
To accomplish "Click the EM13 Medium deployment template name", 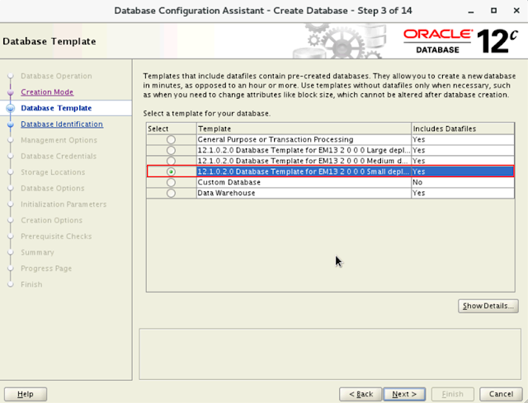I will click(x=303, y=161).
